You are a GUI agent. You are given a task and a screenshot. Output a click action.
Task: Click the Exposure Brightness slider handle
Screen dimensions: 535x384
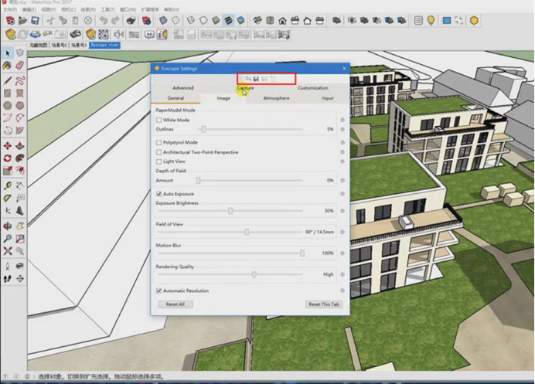coord(230,211)
